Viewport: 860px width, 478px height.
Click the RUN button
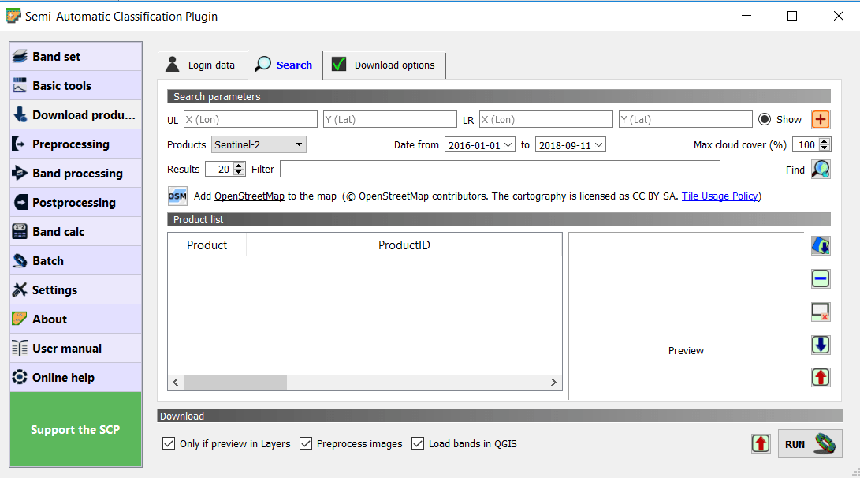810,443
